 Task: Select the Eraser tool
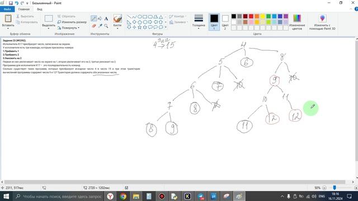tap(93, 26)
